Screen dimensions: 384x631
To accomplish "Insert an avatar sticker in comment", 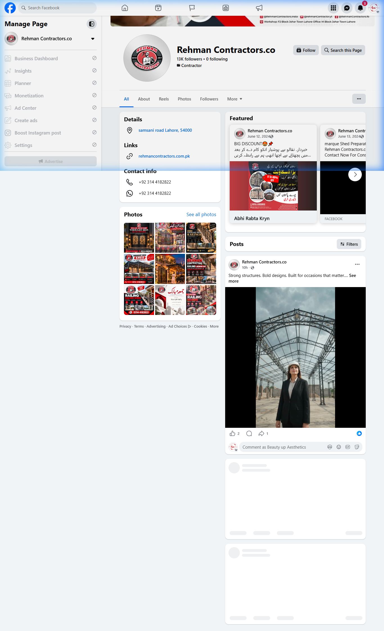I will coord(330,447).
